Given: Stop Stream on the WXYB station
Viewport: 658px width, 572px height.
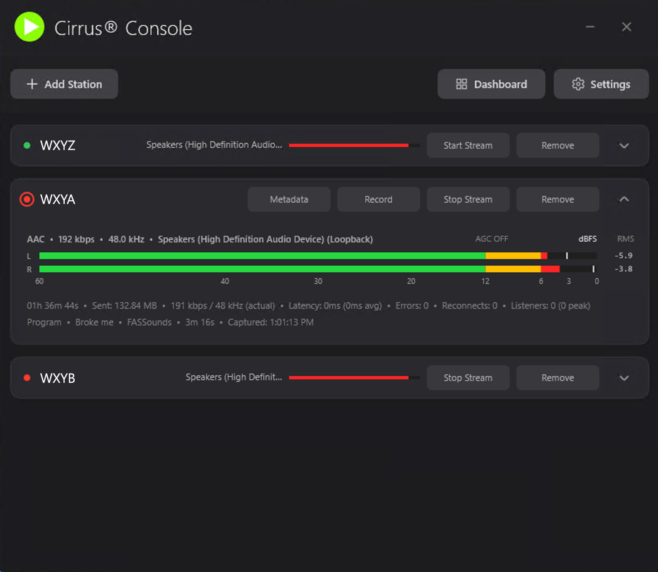Looking at the screenshot, I should click(x=468, y=378).
